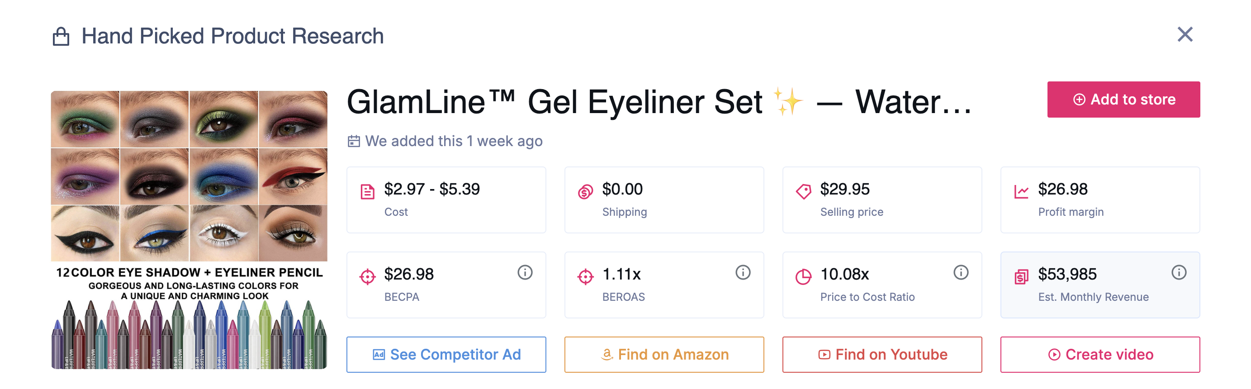Screen dimensions: 1251x389
Task: Open the BEROAS info tooltip
Action: coord(743,273)
